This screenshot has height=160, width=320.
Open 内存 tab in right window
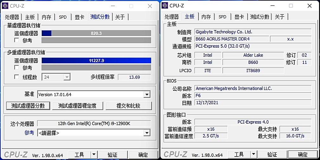click(206, 17)
